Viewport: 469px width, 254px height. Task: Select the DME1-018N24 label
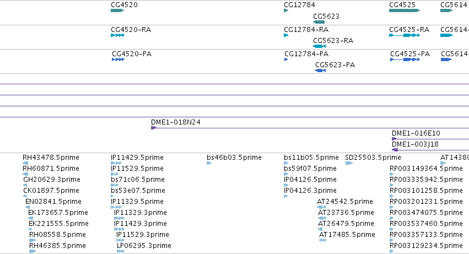coord(176,122)
